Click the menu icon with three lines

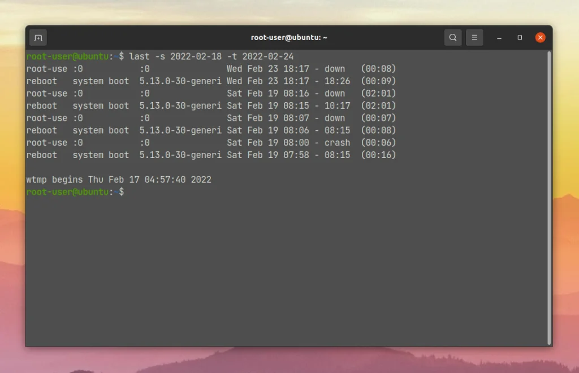tap(474, 37)
